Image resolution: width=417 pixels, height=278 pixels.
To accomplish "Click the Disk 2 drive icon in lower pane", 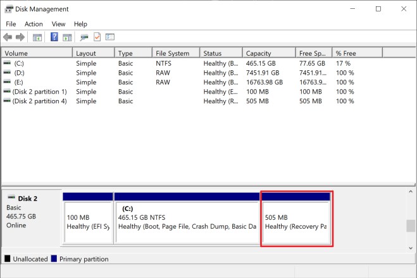I will coord(11,198).
